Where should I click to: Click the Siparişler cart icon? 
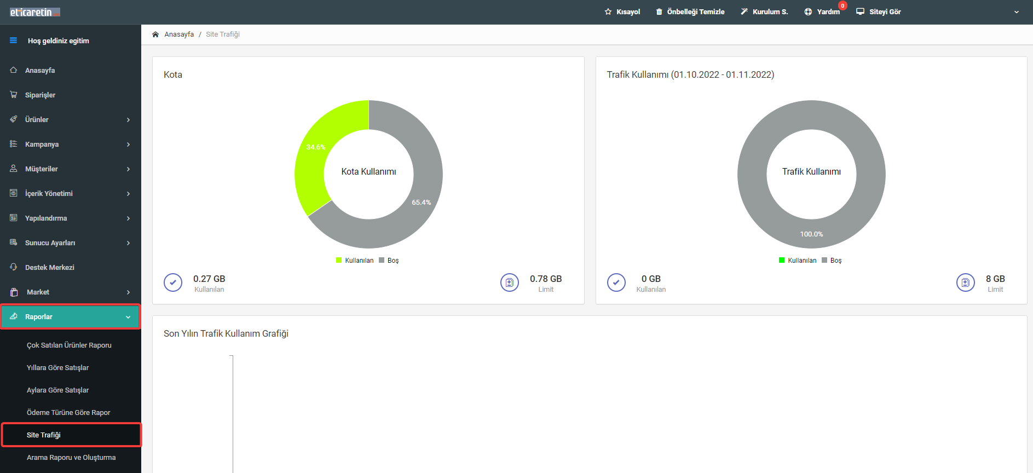coord(14,95)
